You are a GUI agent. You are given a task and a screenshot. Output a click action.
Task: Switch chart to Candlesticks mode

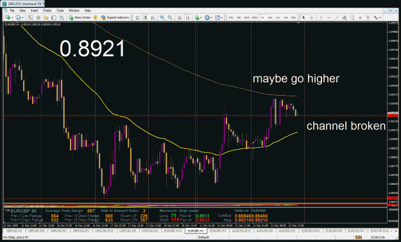coord(145,17)
